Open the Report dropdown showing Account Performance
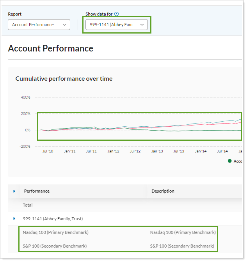 click(39, 25)
